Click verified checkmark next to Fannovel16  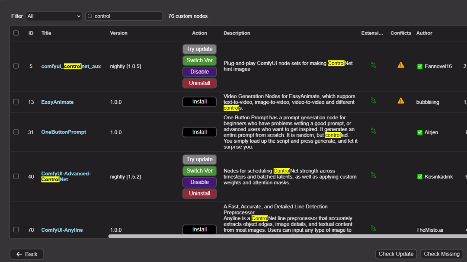(419, 66)
